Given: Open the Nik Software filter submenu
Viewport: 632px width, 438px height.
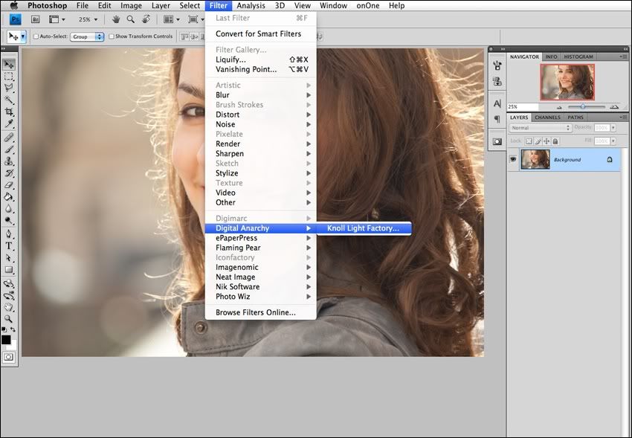Looking at the screenshot, I should point(261,287).
